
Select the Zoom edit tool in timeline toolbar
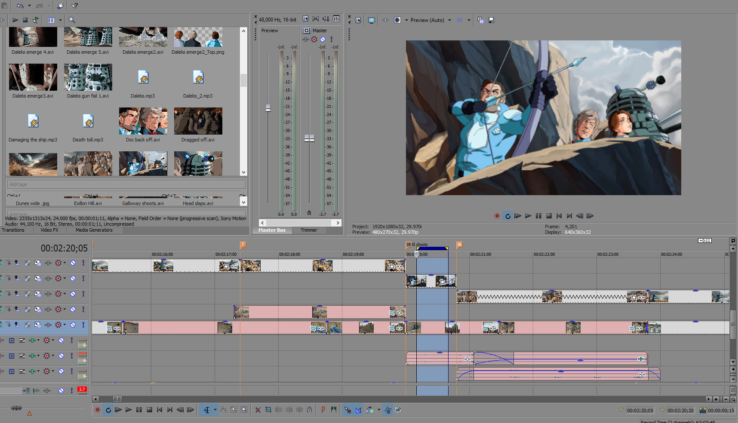(244, 410)
